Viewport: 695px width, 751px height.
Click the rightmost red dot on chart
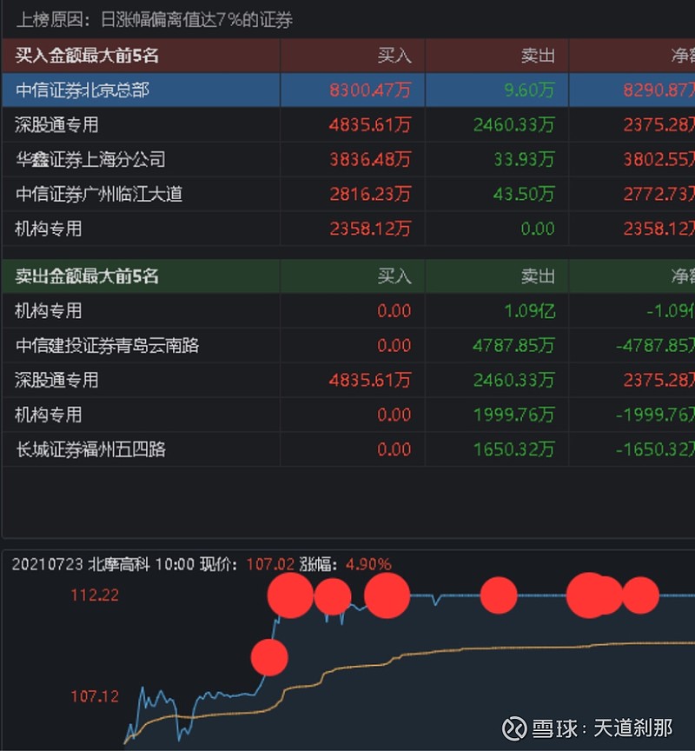640,595
